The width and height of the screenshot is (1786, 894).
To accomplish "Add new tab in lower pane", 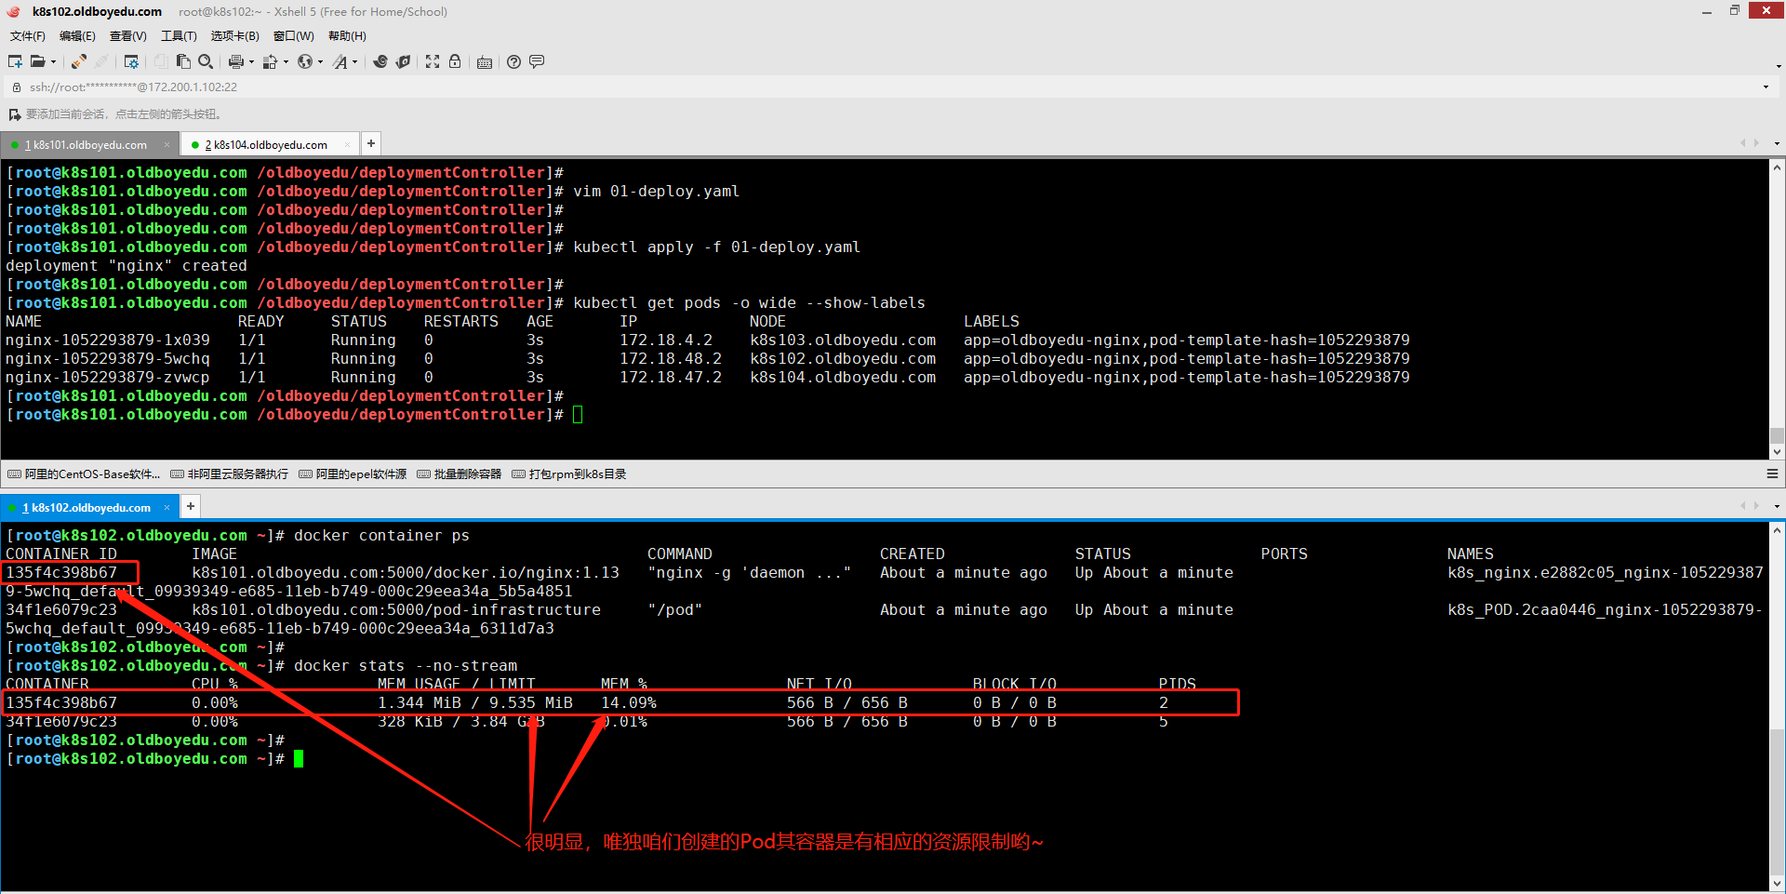I will [x=191, y=506].
